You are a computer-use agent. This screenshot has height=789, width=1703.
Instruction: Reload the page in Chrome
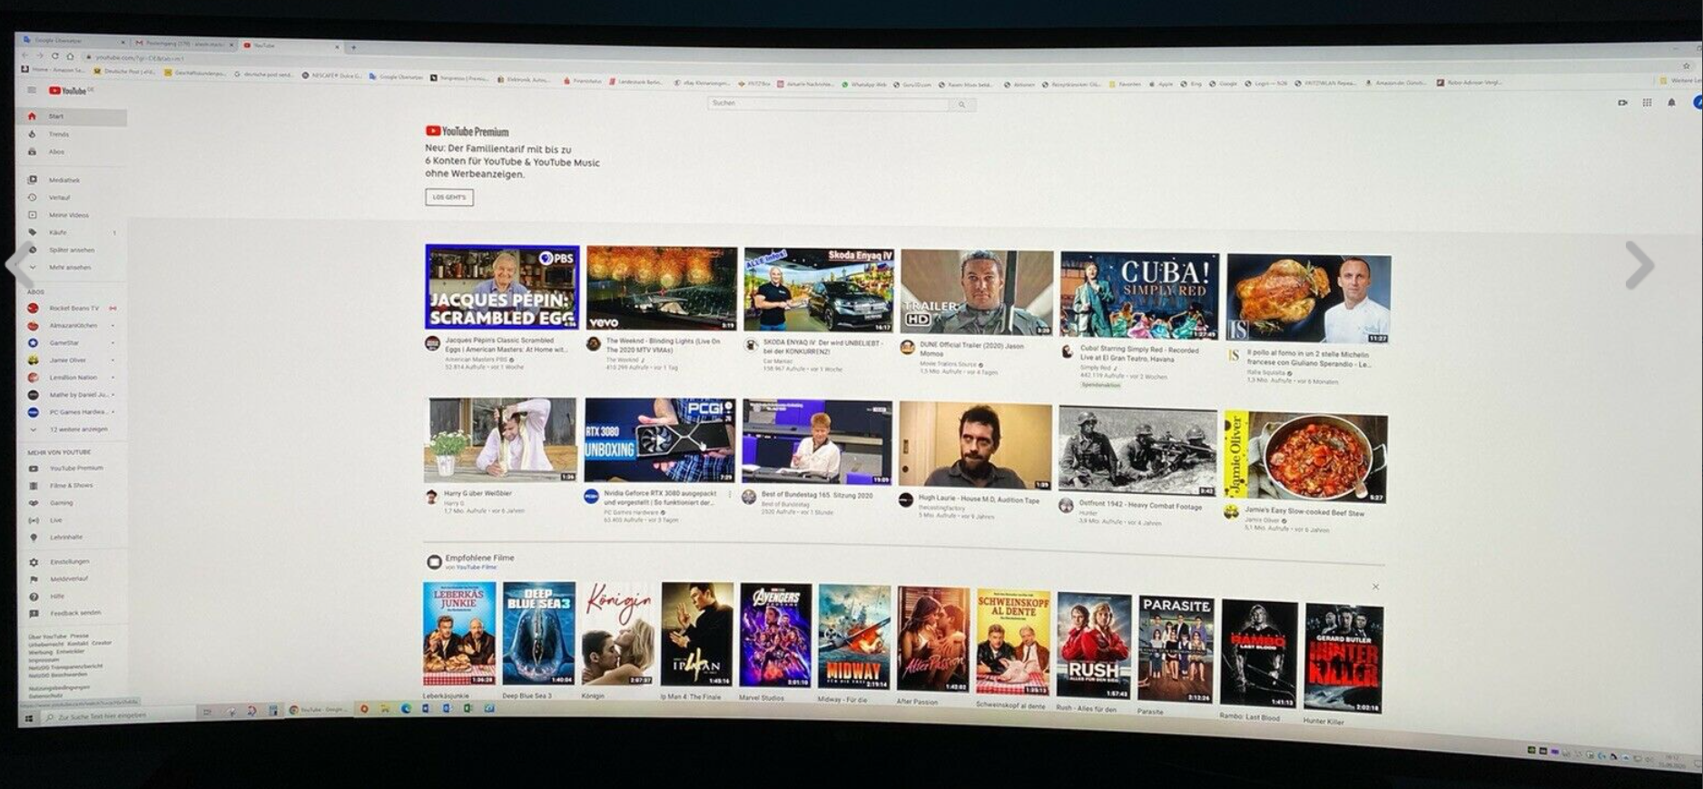coord(54,56)
